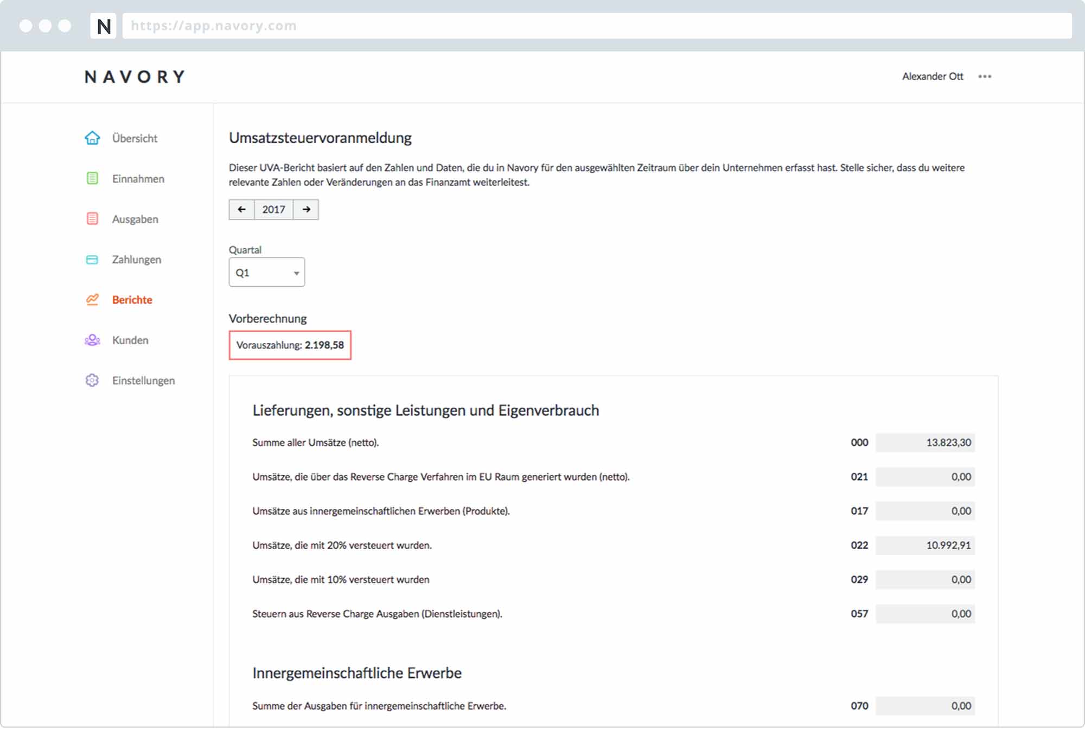Click the browser address bar
This screenshot has height=729, width=1085.
597,26
